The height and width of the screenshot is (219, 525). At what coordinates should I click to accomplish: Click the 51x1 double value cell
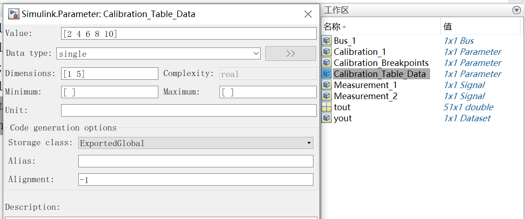pos(468,107)
